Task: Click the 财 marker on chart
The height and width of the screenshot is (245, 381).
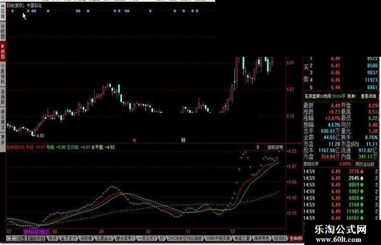Action: click(x=183, y=140)
